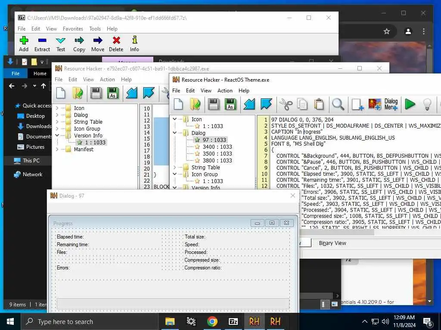The height and width of the screenshot is (330, 441).
Task: Expand Icon node in background Resource Hacker
Action: pyautogui.click(x=57, y=108)
